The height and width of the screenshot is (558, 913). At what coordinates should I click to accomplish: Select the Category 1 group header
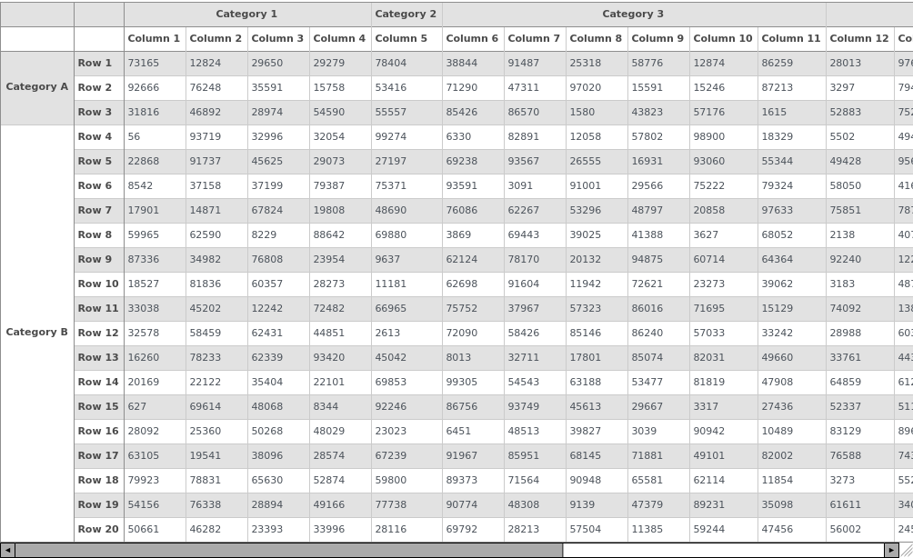246,15
